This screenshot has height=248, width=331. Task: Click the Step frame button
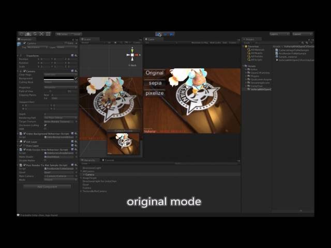point(172,34)
